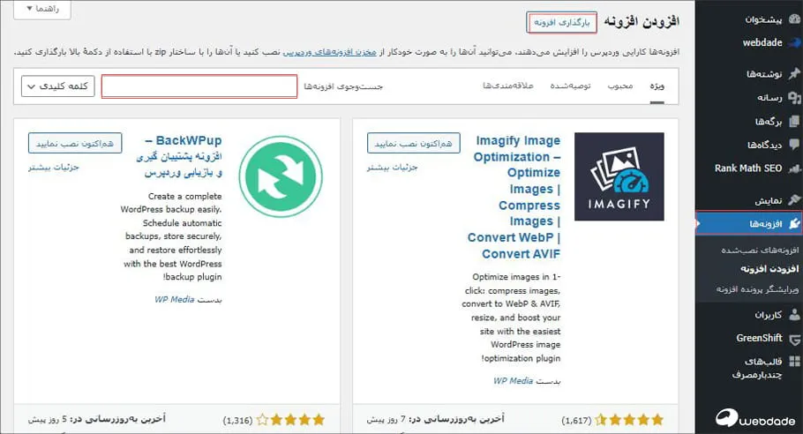Screen dimensions: 803x434
Task: Open More Details link for BackWPup
Action: (x=54, y=168)
